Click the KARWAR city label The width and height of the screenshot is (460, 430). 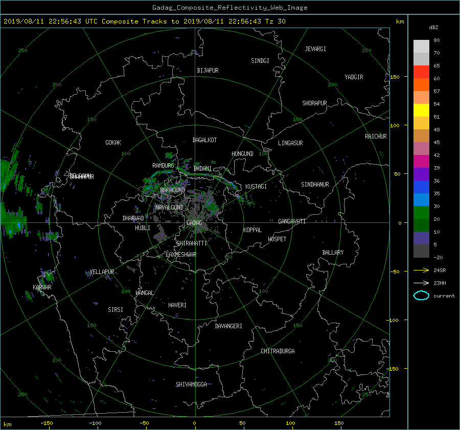pos(42,287)
